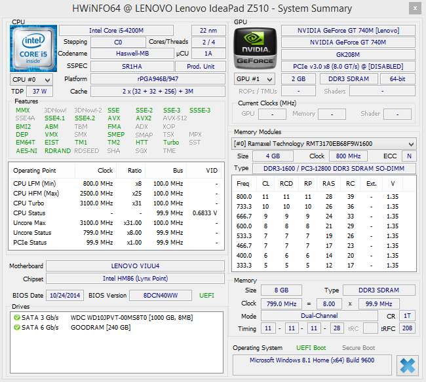Click the DDR3-1600 / PC3-12800 type field
This screenshot has height=382, width=426.
click(x=334, y=168)
